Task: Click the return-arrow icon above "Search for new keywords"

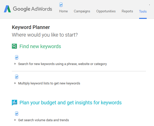Action: pos(17,57)
